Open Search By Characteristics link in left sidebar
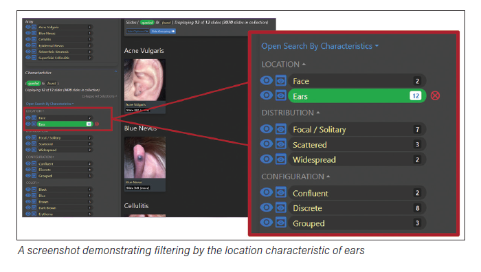The image size is (481, 272). [49, 104]
